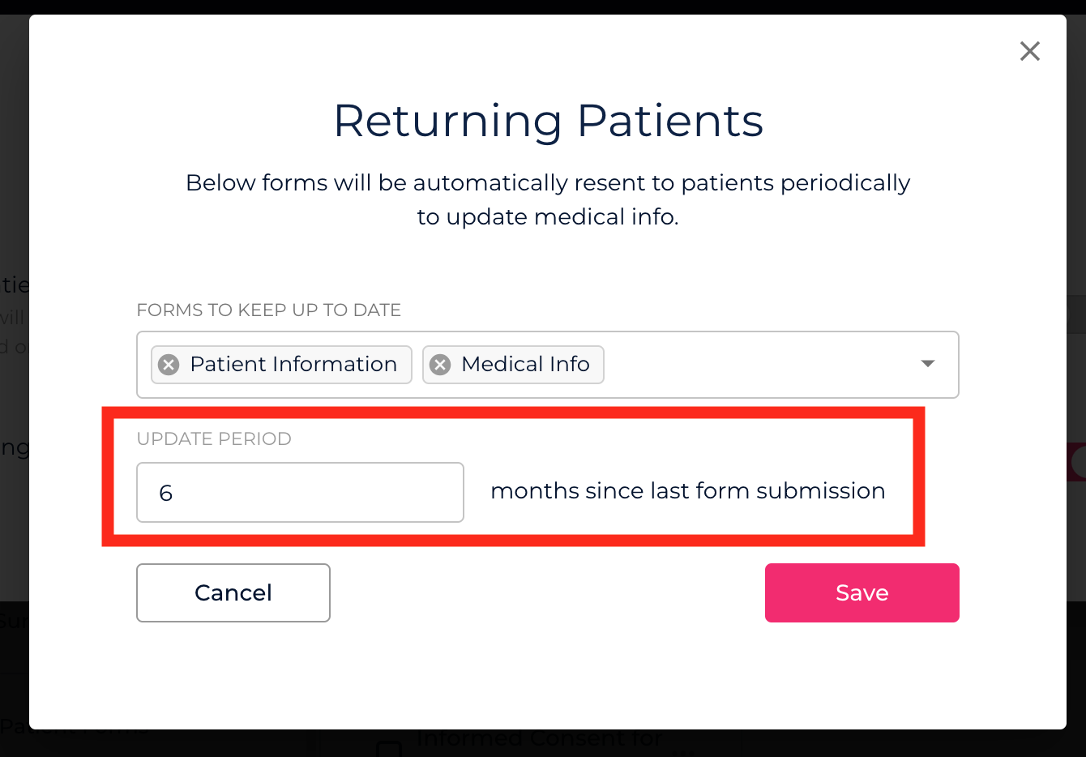Toggle the partially hidden switch at right edge
This screenshot has width=1086, height=757.
[1078, 462]
